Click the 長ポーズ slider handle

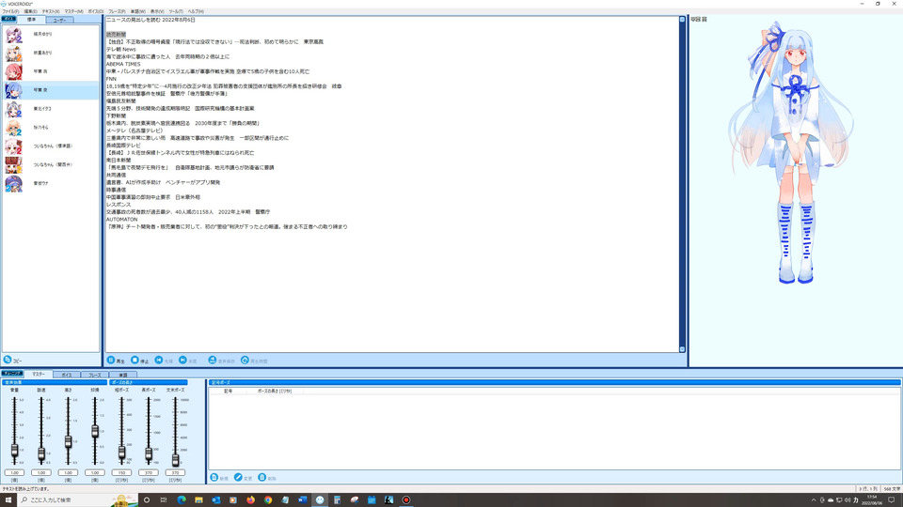tap(149, 454)
